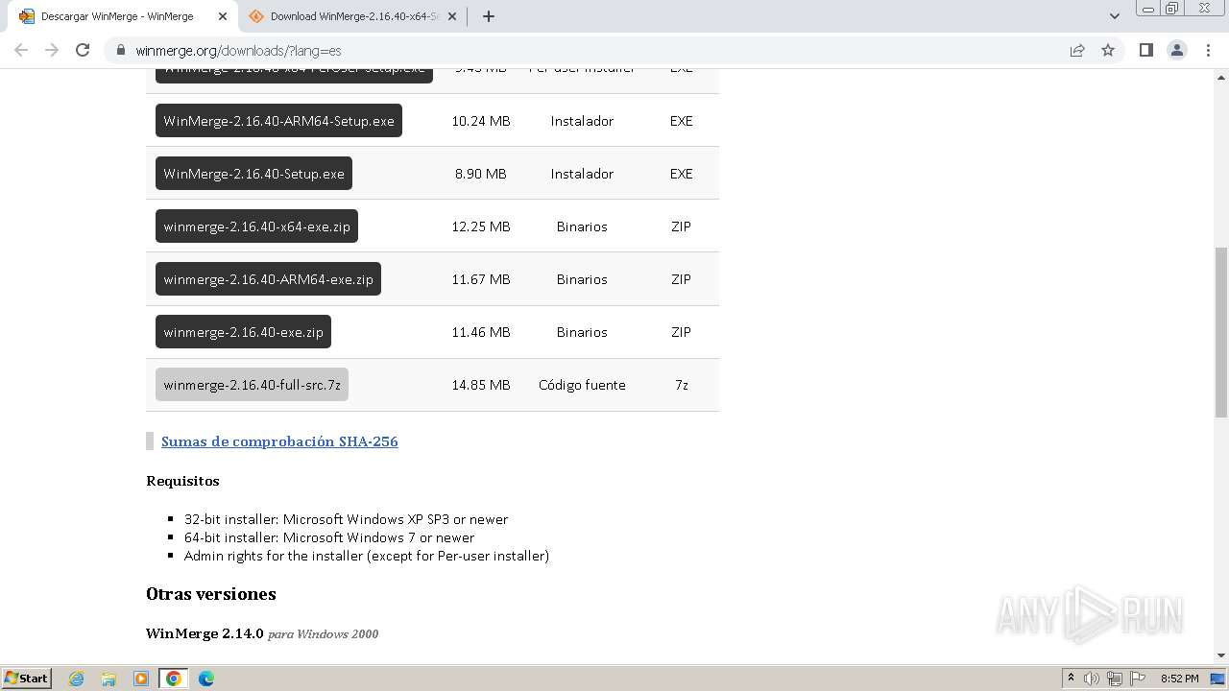Open the tab search dropdown arrow

1115,16
